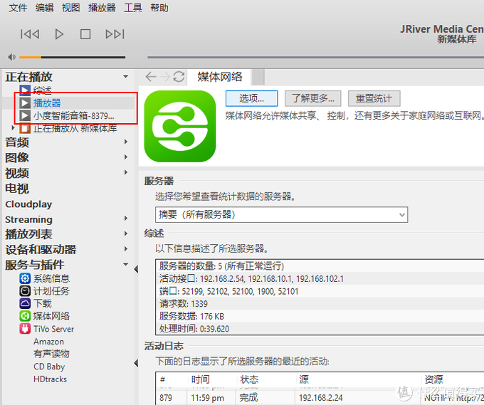Sort the log by the # column
Viewport: 484px width, 405px height.
[172, 379]
